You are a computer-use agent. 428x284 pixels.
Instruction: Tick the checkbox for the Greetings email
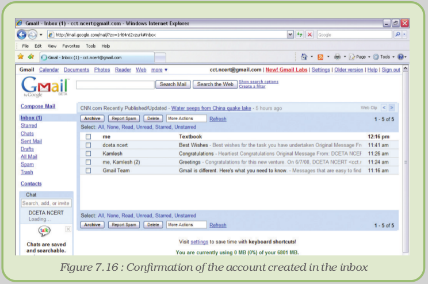click(x=88, y=162)
